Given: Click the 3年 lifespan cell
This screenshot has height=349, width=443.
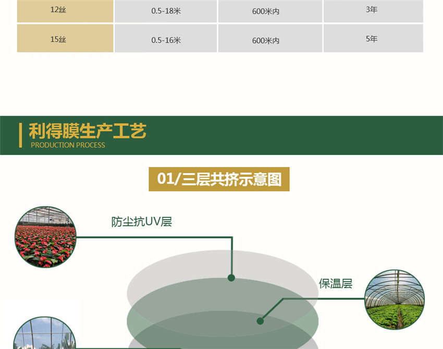Looking at the screenshot, I should (373, 11).
